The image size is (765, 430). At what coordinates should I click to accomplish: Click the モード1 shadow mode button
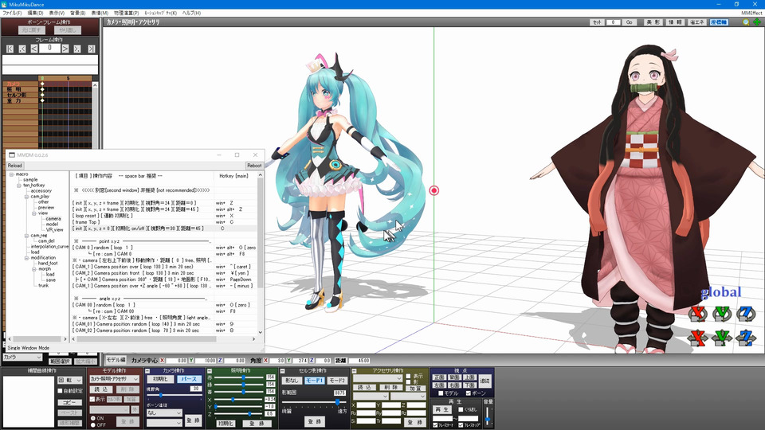pyautogui.click(x=314, y=381)
